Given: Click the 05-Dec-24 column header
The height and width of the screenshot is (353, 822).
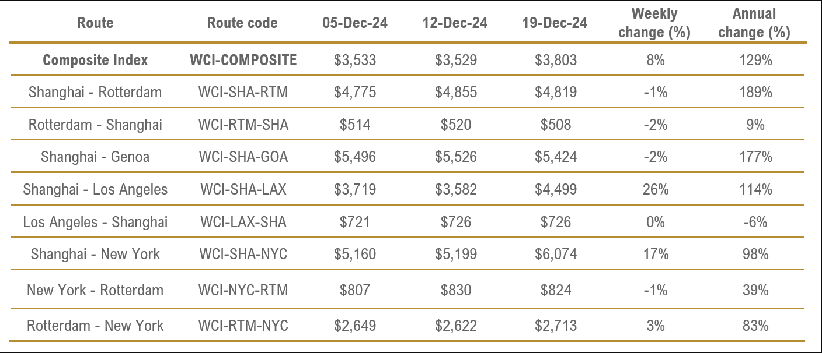Looking at the screenshot, I should pos(354,23).
